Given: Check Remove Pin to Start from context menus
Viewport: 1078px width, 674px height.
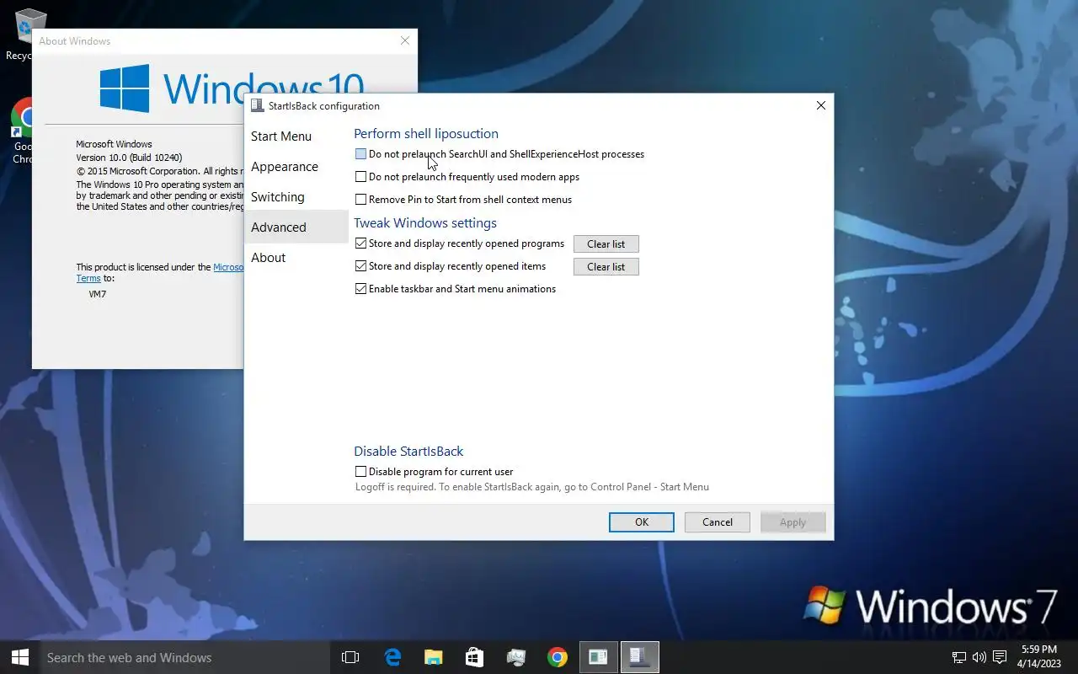Looking at the screenshot, I should click(x=360, y=200).
